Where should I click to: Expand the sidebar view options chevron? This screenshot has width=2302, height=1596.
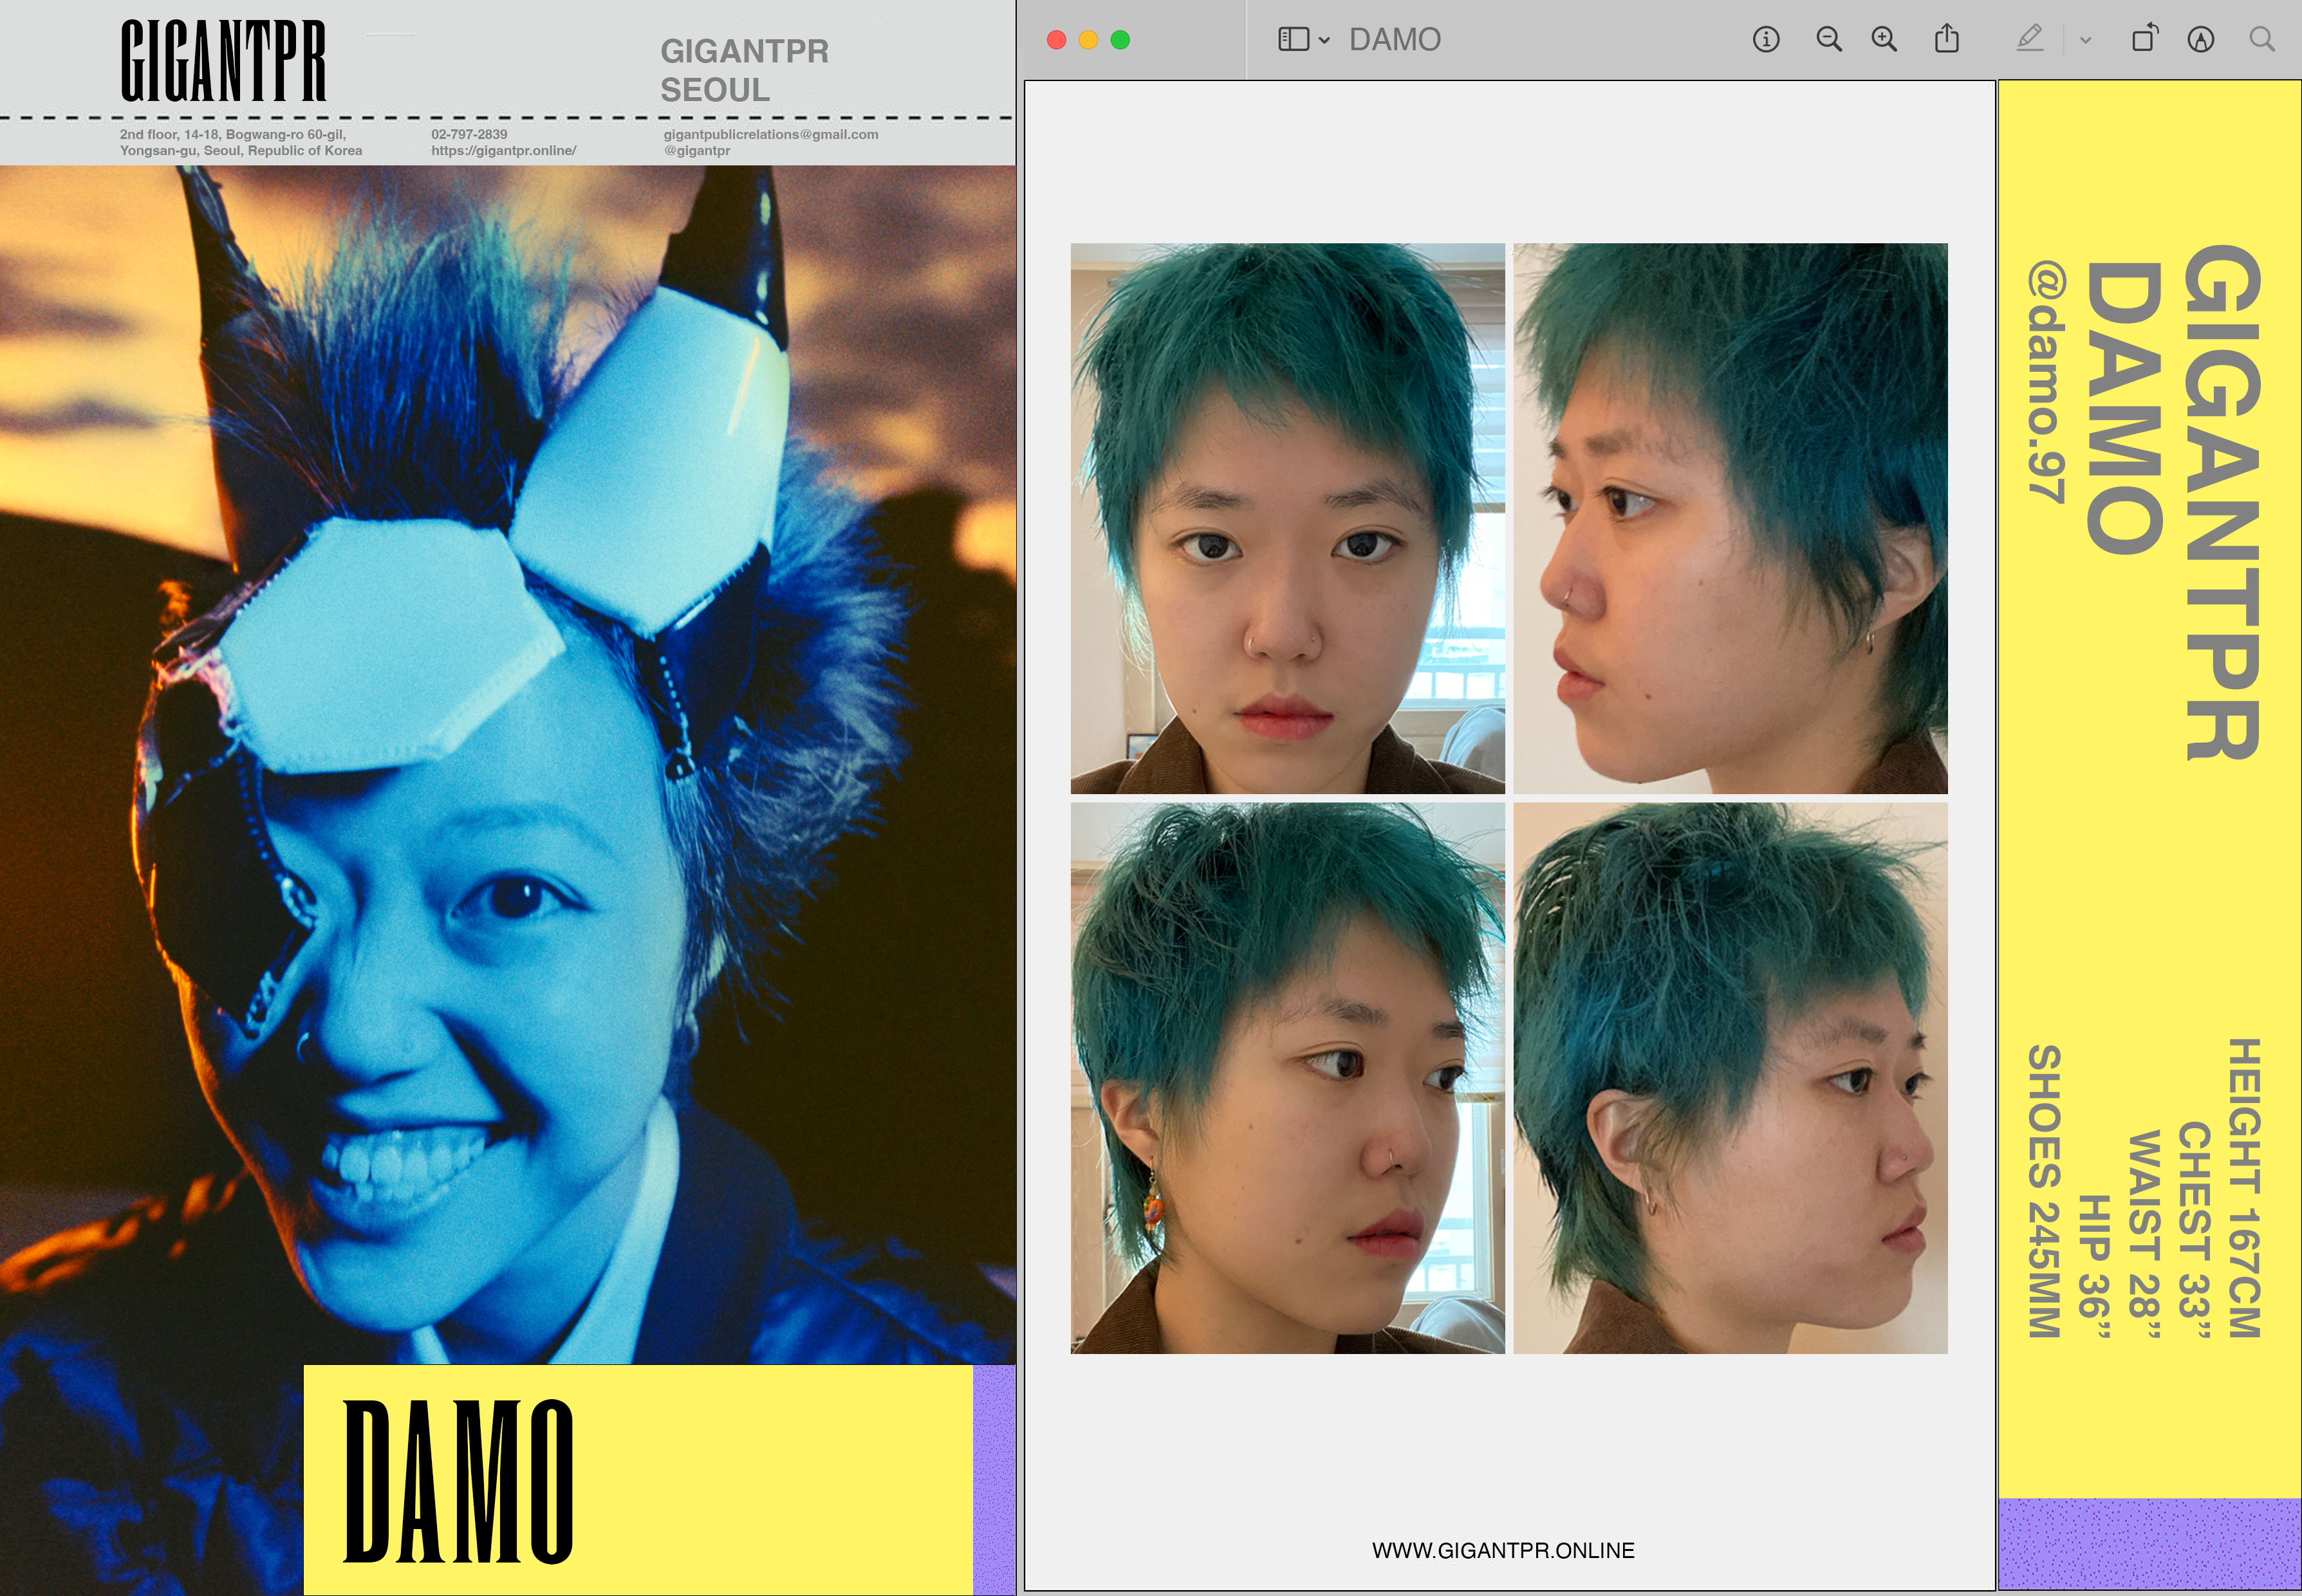coord(1324,41)
